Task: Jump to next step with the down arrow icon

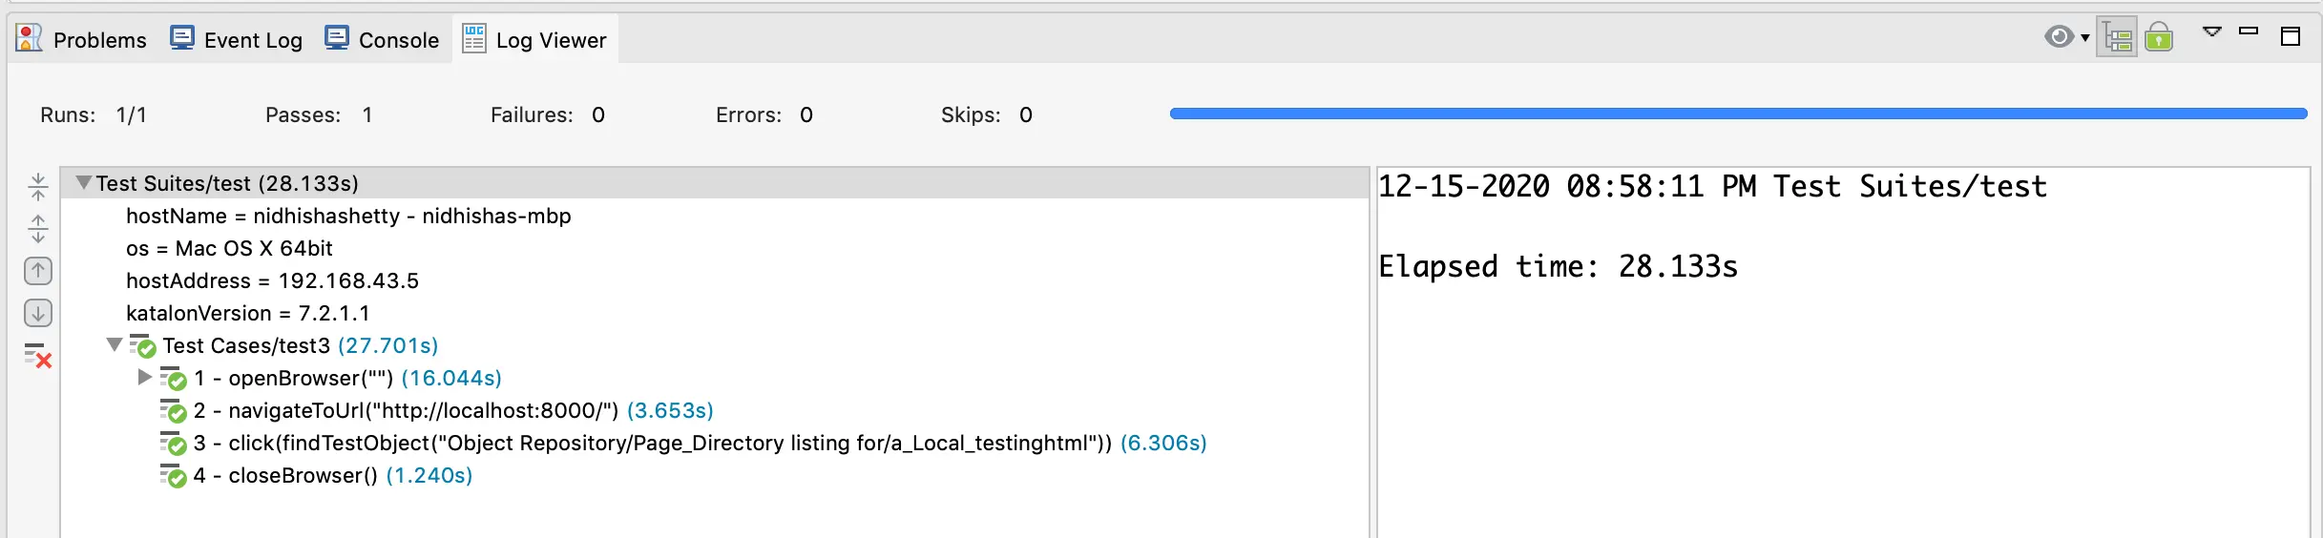Action: point(38,313)
